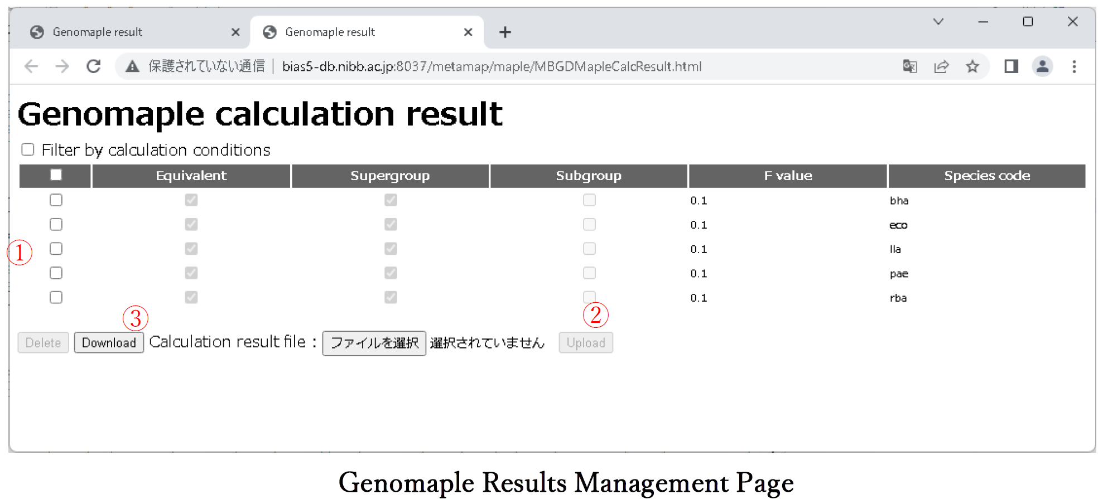Click the Download button
This screenshot has width=1103, height=499.
tap(109, 343)
